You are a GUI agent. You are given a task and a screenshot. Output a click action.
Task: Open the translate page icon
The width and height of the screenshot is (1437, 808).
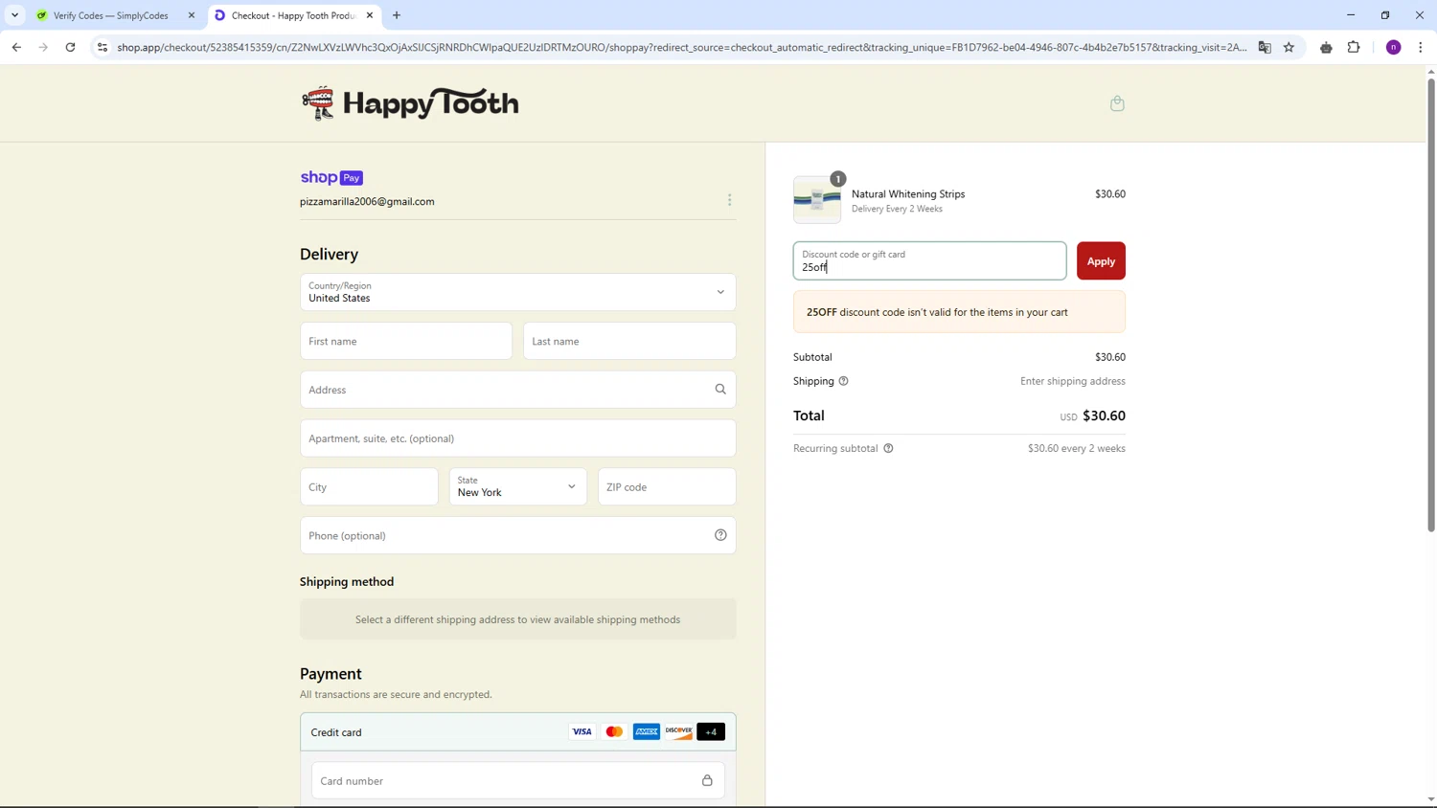(1265, 47)
